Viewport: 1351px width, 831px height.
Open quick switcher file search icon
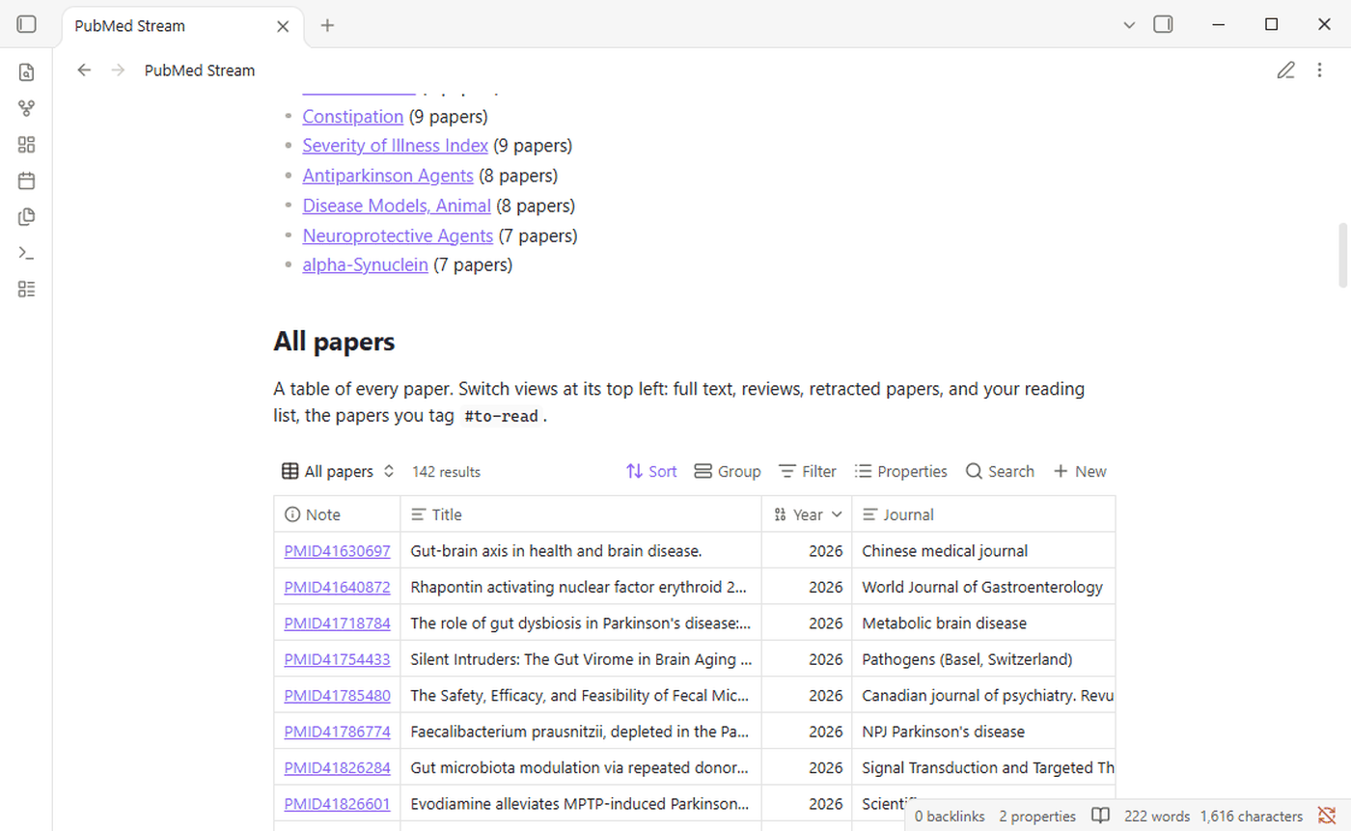26,72
